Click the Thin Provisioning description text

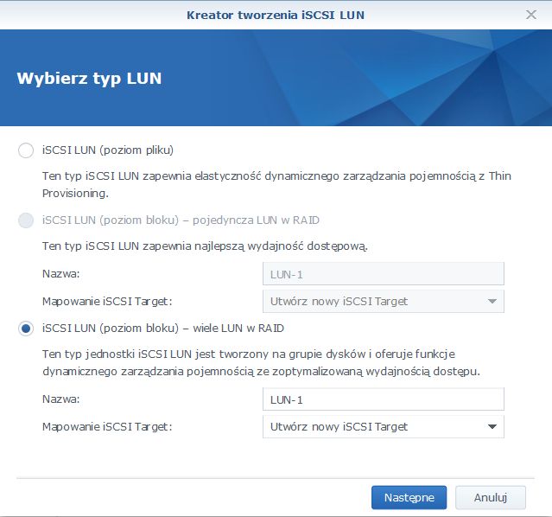point(276,184)
